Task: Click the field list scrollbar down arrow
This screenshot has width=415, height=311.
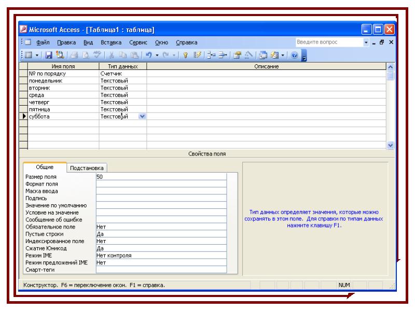Action: (x=391, y=146)
